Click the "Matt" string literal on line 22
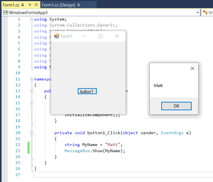This screenshot has height=182, width=213. click(x=113, y=145)
